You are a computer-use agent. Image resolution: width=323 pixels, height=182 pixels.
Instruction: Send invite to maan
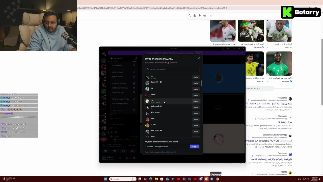(x=196, y=95)
